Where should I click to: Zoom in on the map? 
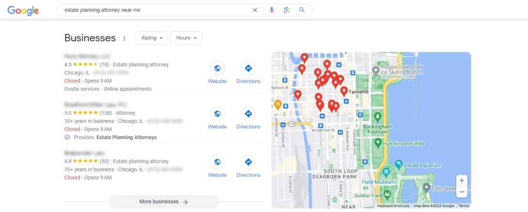[461, 181]
